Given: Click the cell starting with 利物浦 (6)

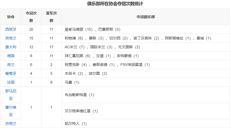Looking at the screenshot, I should pyautogui.click(x=146, y=38).
